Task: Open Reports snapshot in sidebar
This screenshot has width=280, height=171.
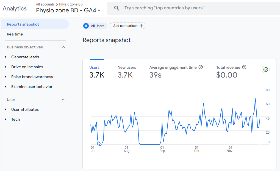Action: click(35, 24)
